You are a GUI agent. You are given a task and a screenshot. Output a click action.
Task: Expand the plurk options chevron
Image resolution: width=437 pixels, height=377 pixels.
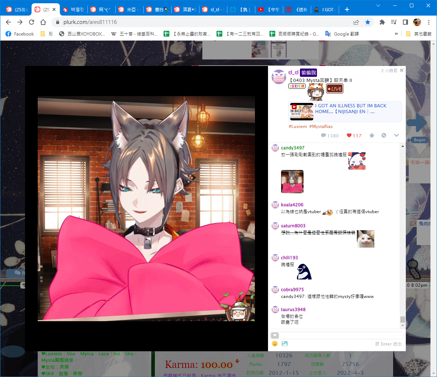pos(396,136)
